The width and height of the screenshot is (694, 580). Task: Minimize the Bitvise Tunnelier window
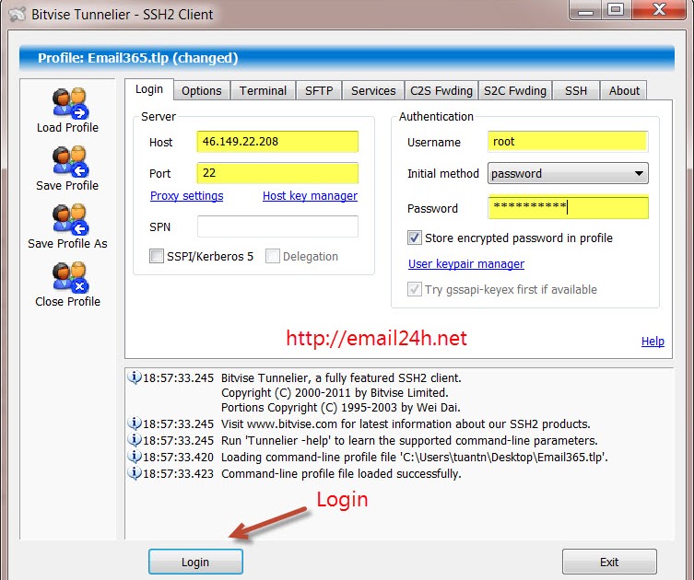pyautogui.click(x=585, y=10)
